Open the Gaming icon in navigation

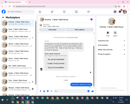click(88, 12)
